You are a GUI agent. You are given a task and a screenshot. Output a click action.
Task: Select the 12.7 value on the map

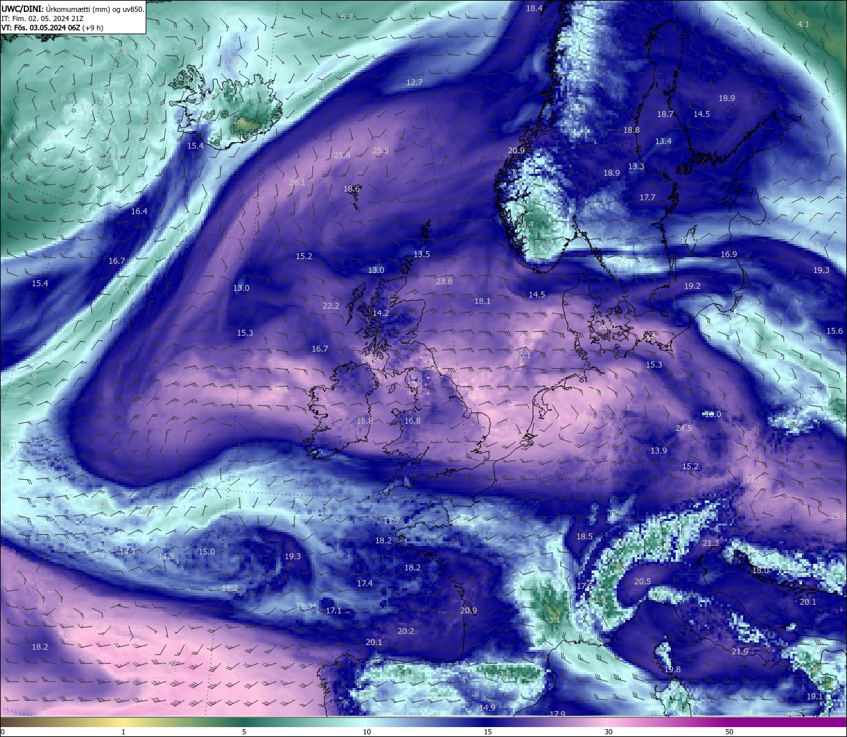point(414,83)
